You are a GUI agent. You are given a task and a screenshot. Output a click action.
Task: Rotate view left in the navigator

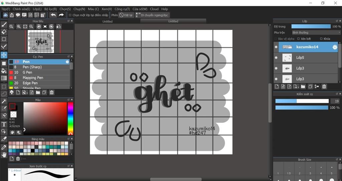(x=39, y=27)
